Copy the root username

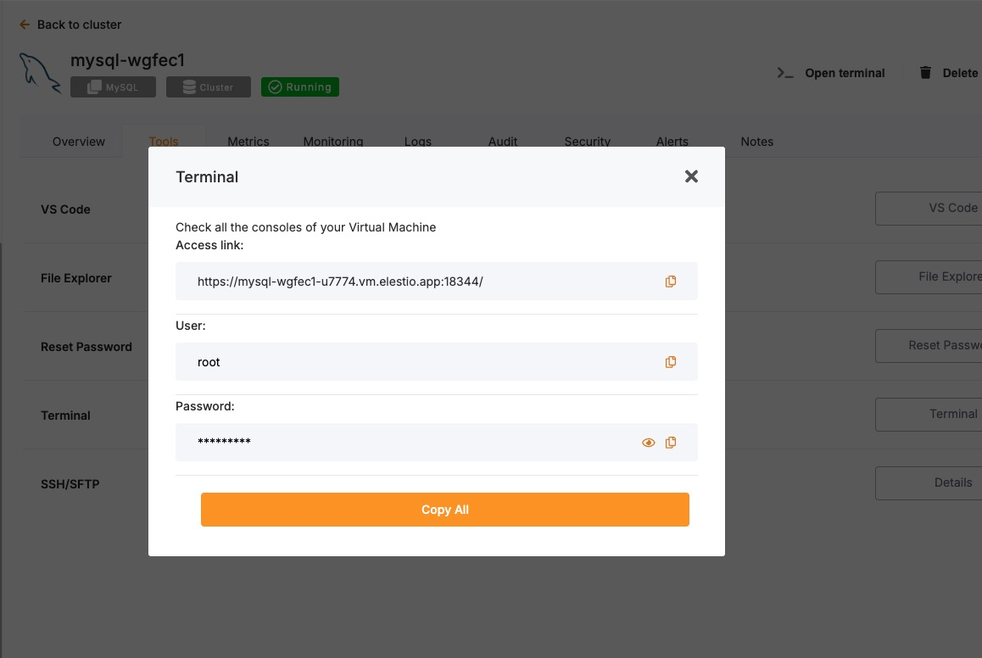(670, 362)
